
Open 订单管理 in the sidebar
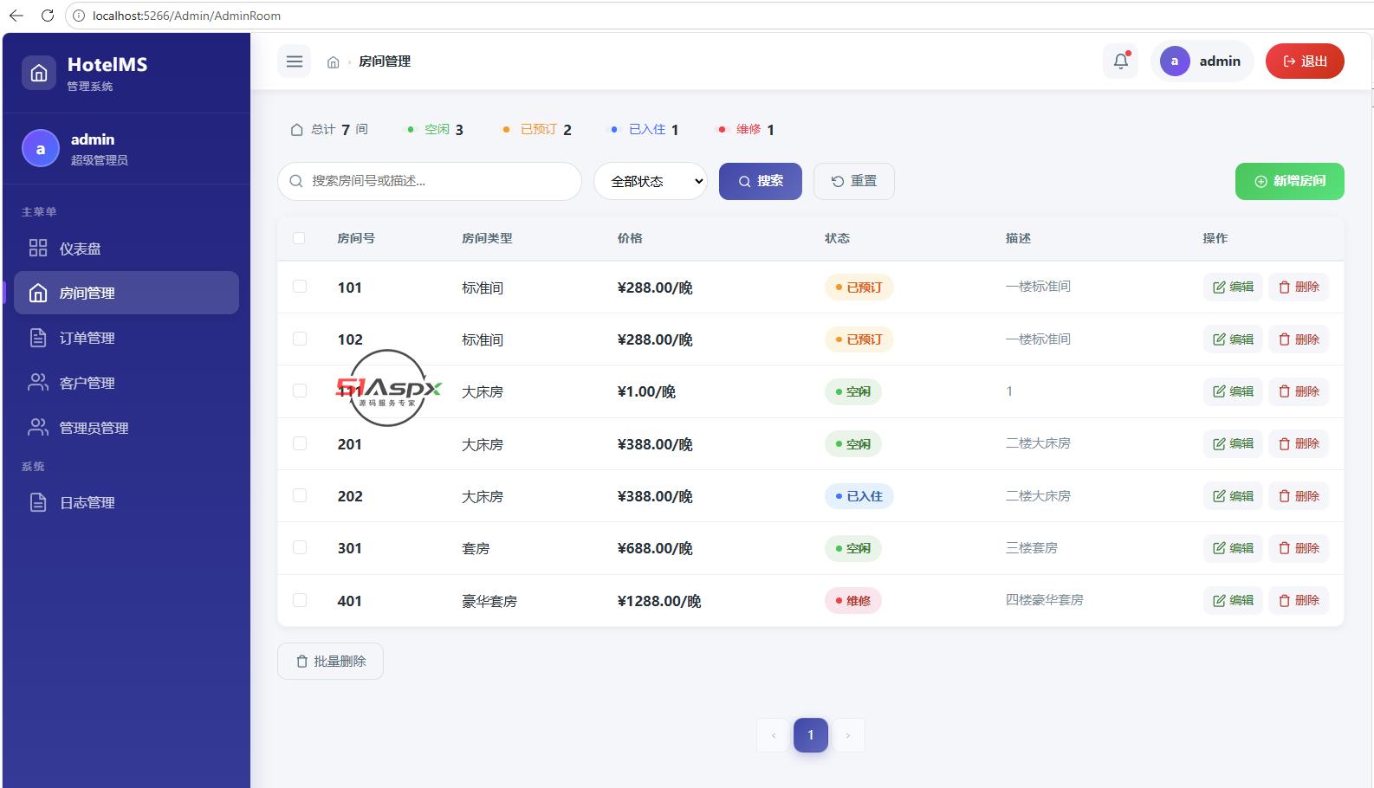point(126,338)
